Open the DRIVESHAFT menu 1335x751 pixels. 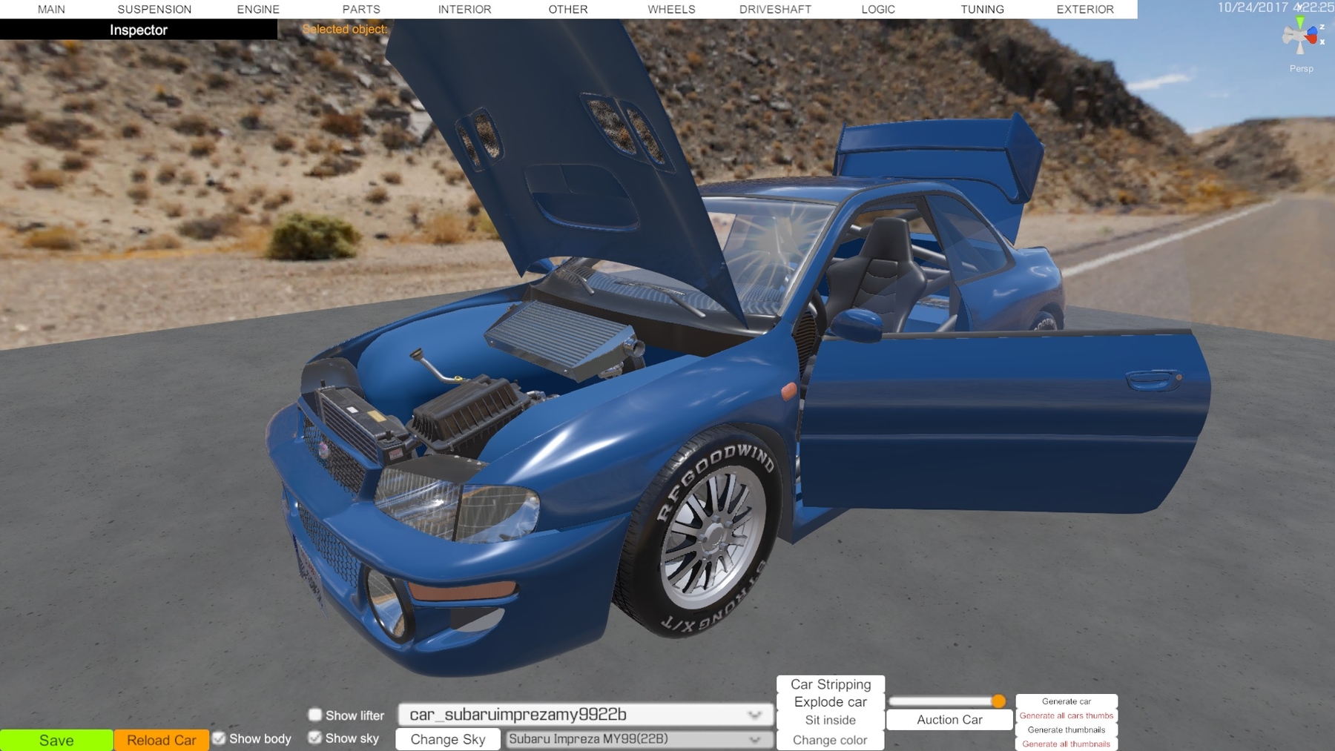[x=774, y=9]
